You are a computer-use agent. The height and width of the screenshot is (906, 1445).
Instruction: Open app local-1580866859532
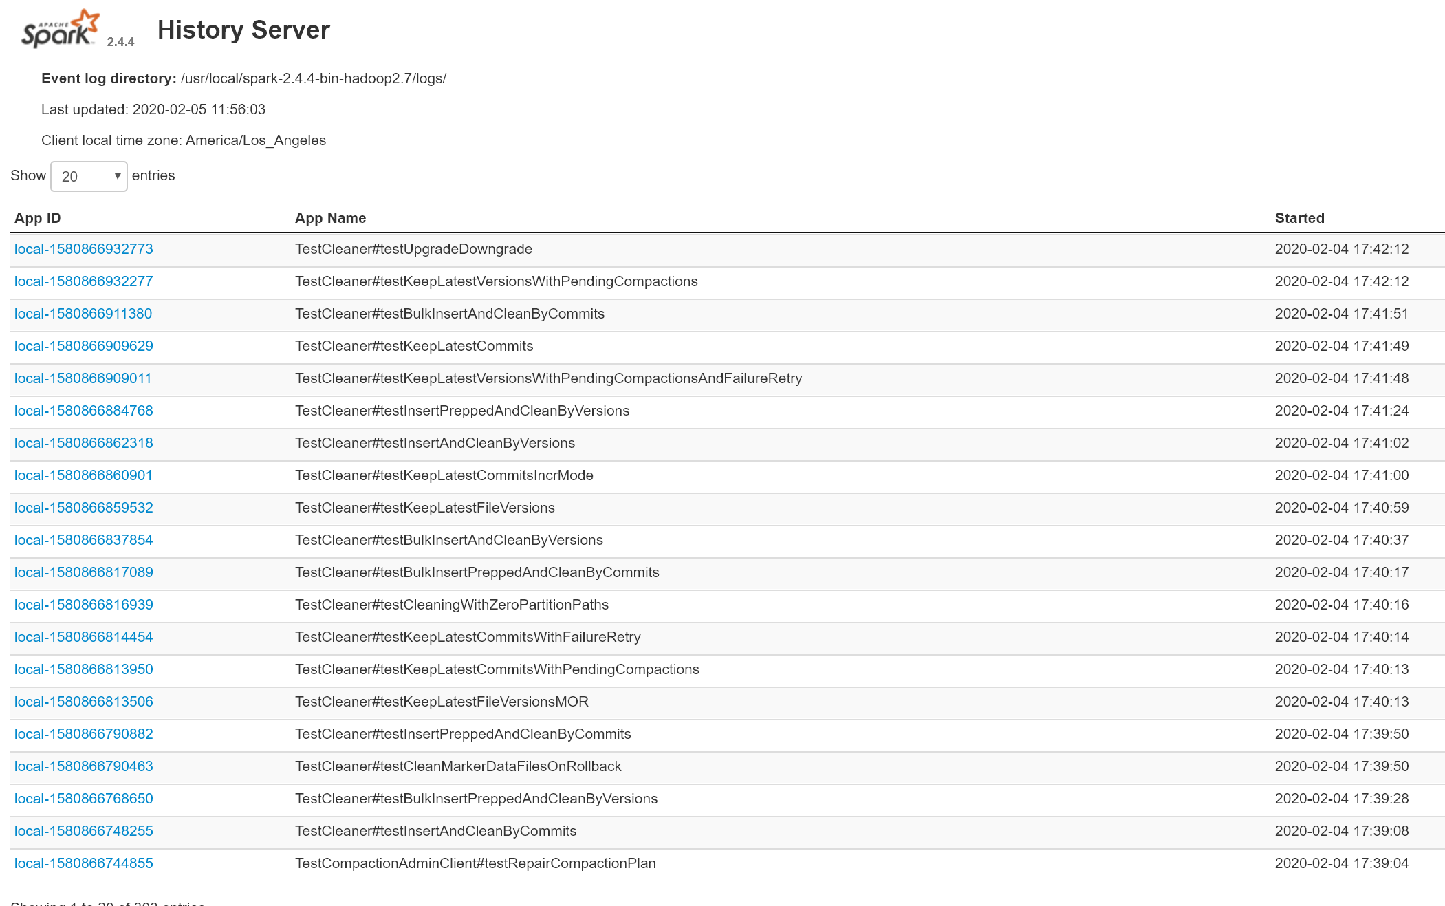tap(84, 508)
